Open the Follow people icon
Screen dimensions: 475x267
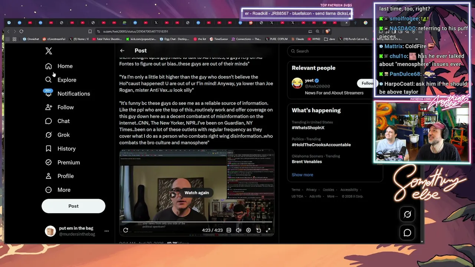pyautogui.click(x=49, y=107)
